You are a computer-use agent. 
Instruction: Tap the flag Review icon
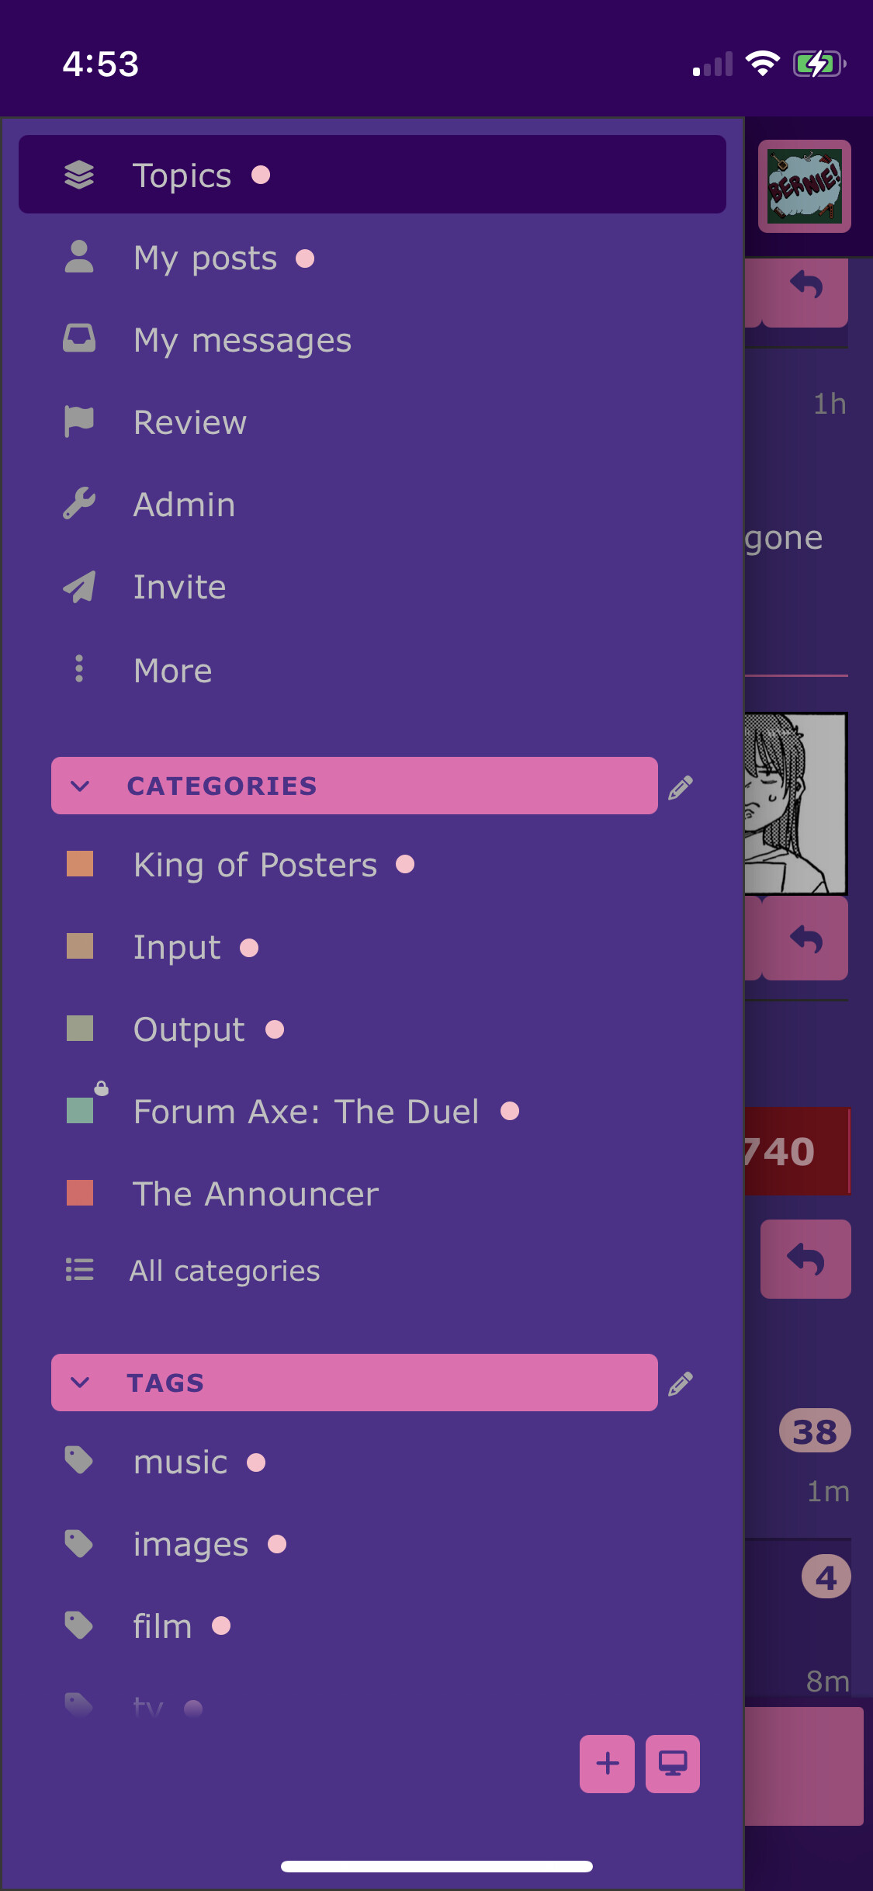coord(79,422)
